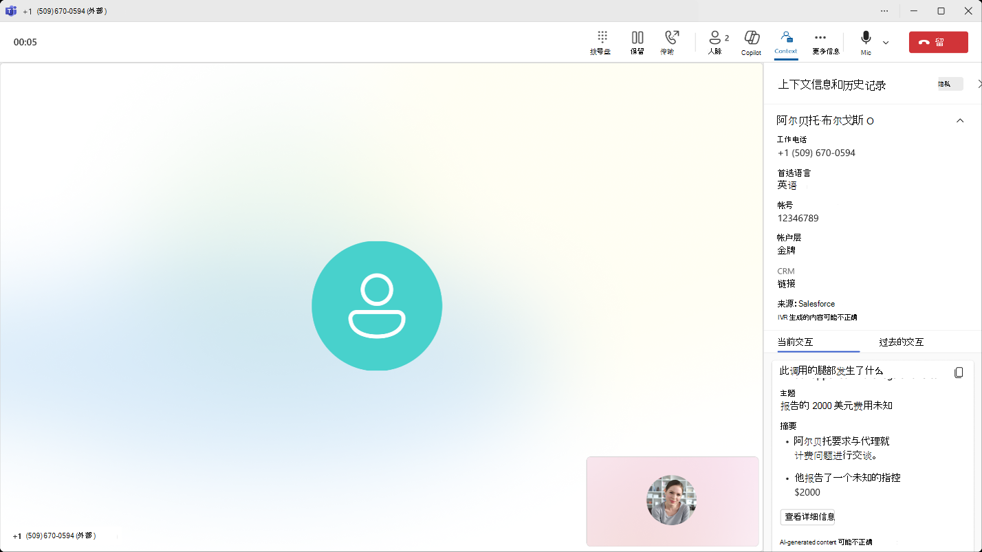Switch to the 过去的交互 tab

[x=901, y=342]
